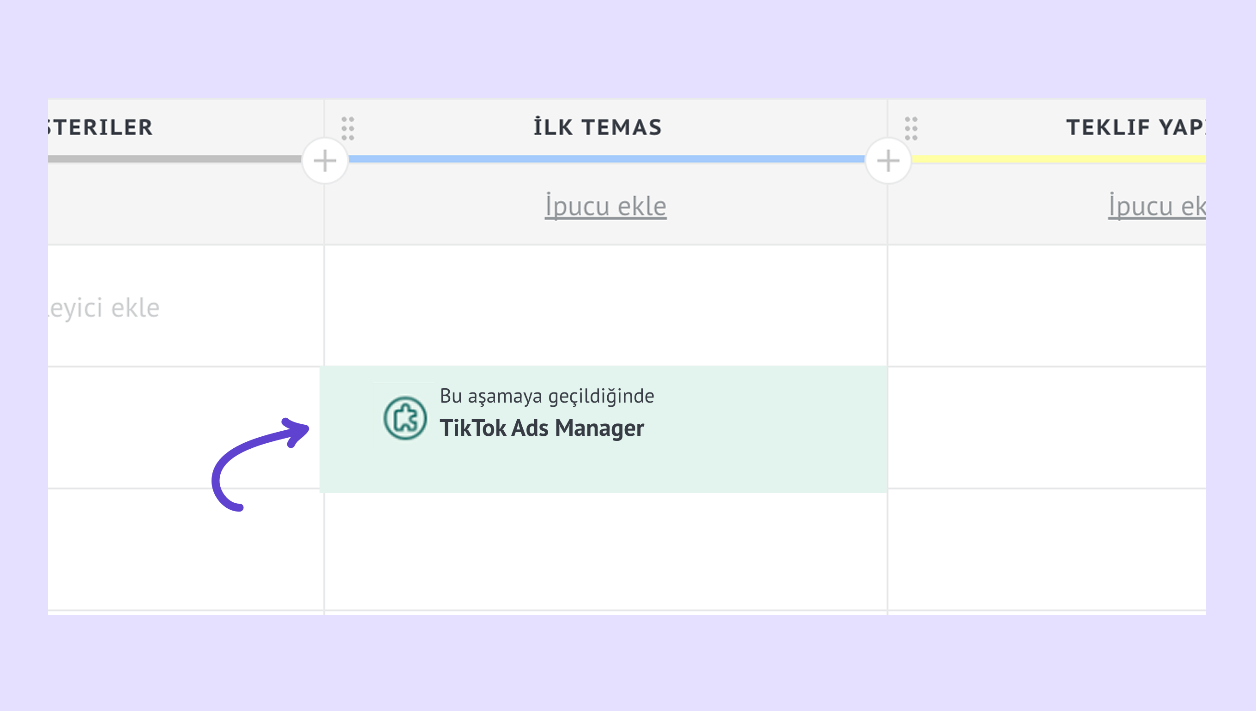This screenshot has width=1256, height=711.
Task: Click the blue color bar under İLK TEMAS
Action: [605, 159]
